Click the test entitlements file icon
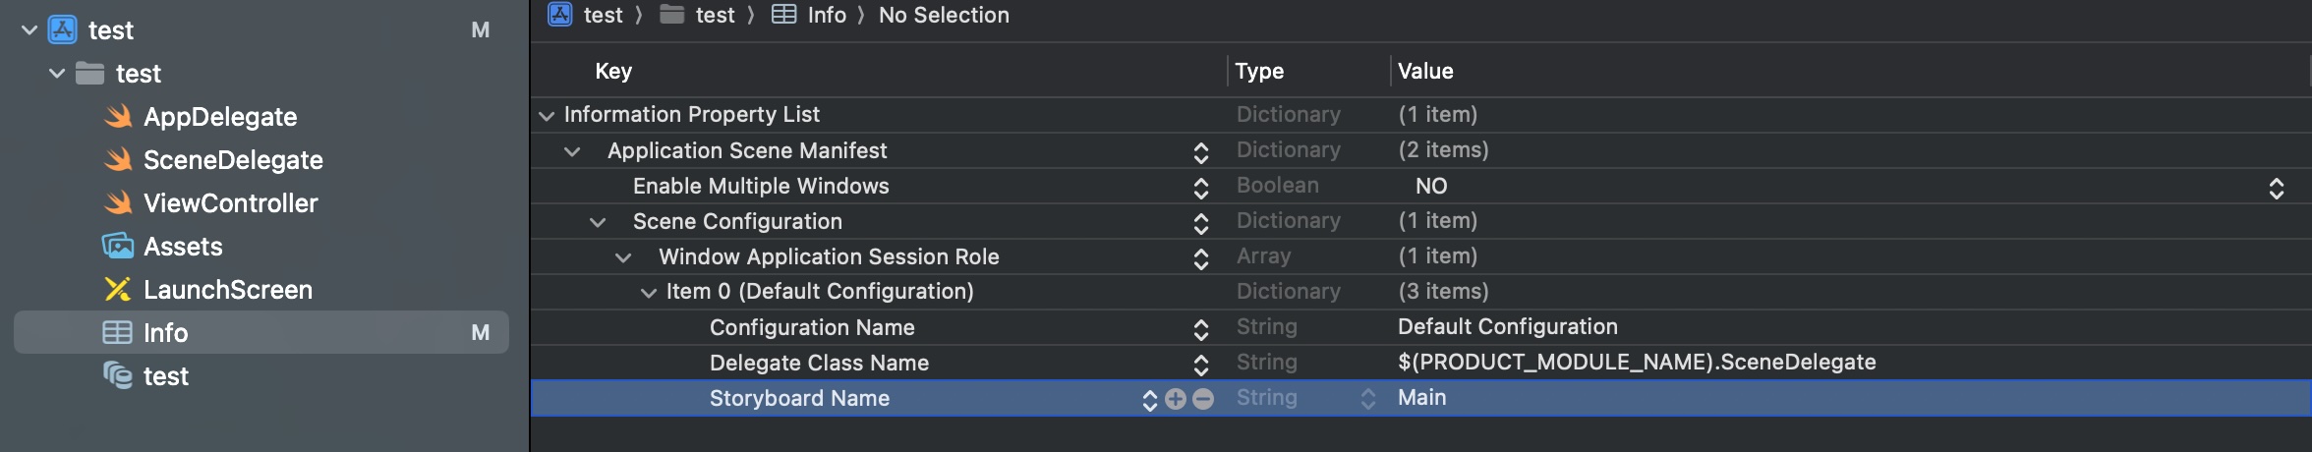Image resolution: width=2312 pixels, height=452 pixels. point(118,376)
